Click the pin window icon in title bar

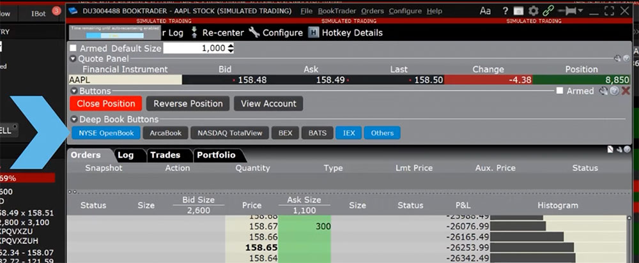(567, 11)
